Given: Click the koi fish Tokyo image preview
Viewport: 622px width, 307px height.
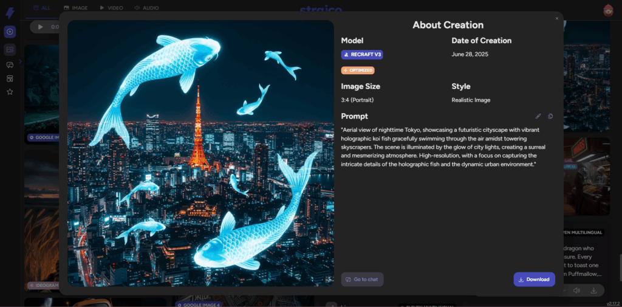Looking at the screenshot, I should tap(200, 153).
